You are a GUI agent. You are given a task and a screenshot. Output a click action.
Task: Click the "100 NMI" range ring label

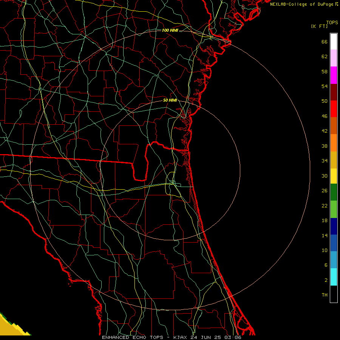(170, 30)
